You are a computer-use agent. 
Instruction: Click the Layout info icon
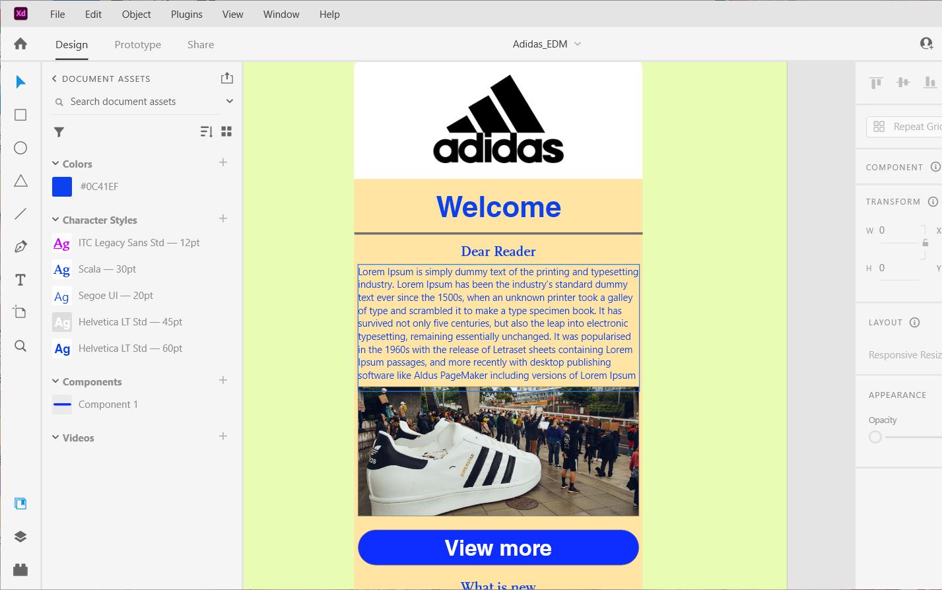pos(914,322)
